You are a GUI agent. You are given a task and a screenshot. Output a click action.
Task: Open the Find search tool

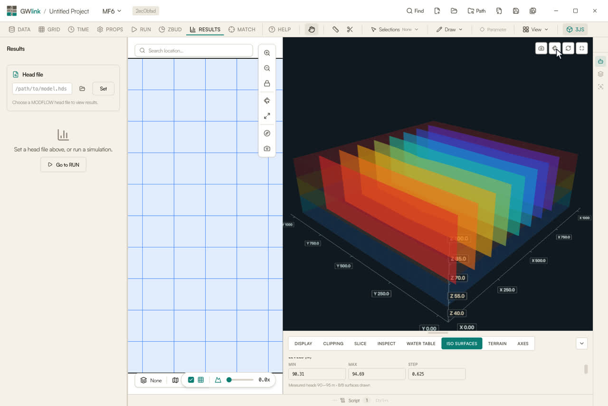415,11
